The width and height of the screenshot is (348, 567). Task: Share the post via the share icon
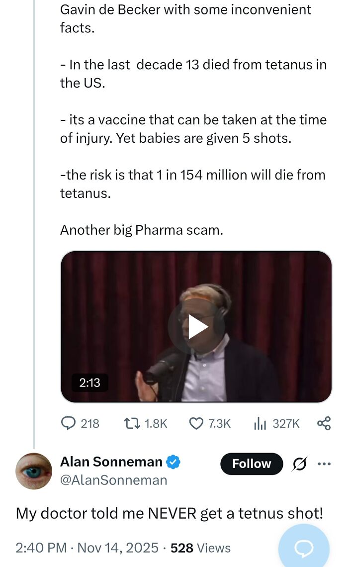point(324,423)
